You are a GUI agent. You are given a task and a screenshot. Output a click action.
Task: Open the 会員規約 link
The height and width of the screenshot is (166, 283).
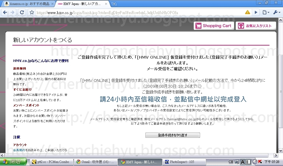click(19, 150)
